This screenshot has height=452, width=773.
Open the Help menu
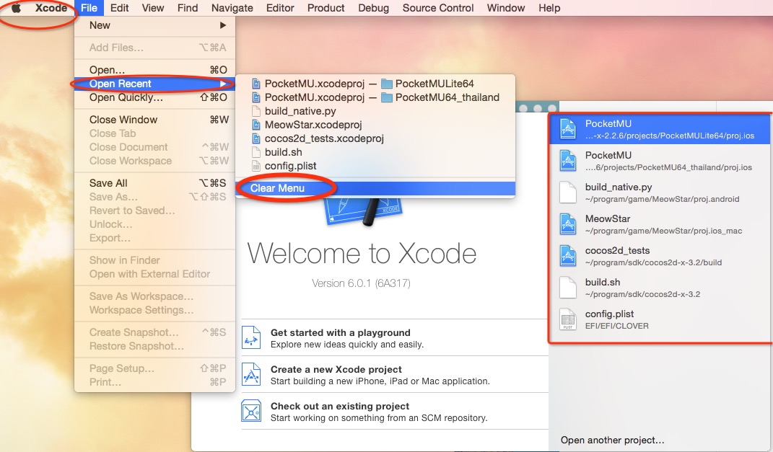549,8
